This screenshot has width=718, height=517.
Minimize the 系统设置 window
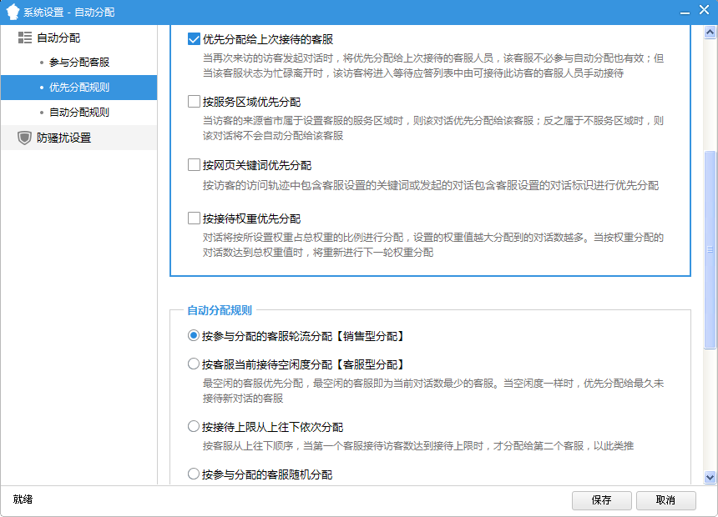(684, 12)
